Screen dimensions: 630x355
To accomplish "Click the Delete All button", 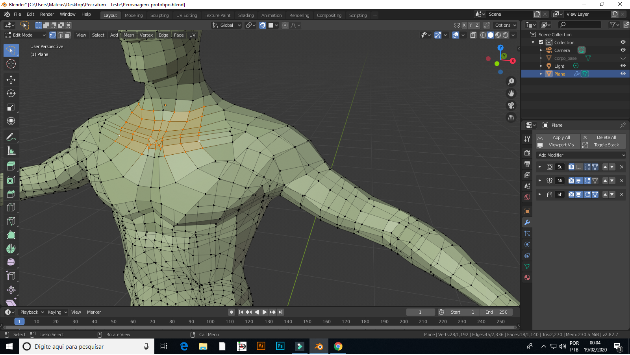I will [x=604, y=137].
